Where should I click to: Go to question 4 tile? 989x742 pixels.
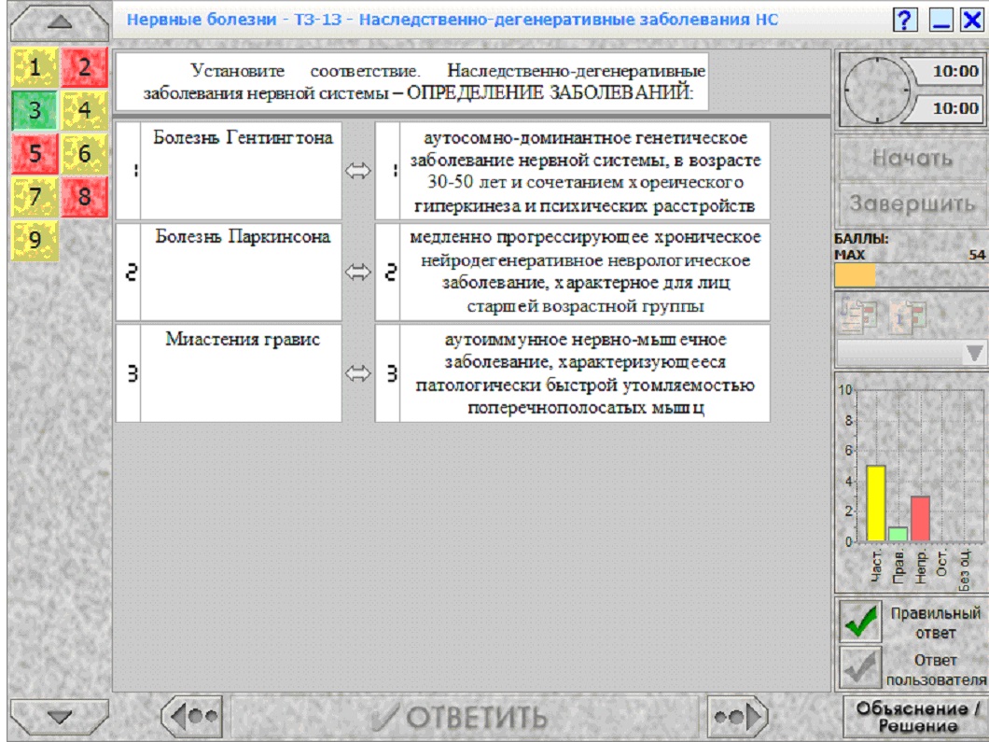pyautogui.click(x=85, y=110)
